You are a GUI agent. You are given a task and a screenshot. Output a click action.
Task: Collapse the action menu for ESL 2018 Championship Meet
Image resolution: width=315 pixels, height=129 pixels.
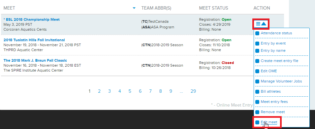[261, 24]
